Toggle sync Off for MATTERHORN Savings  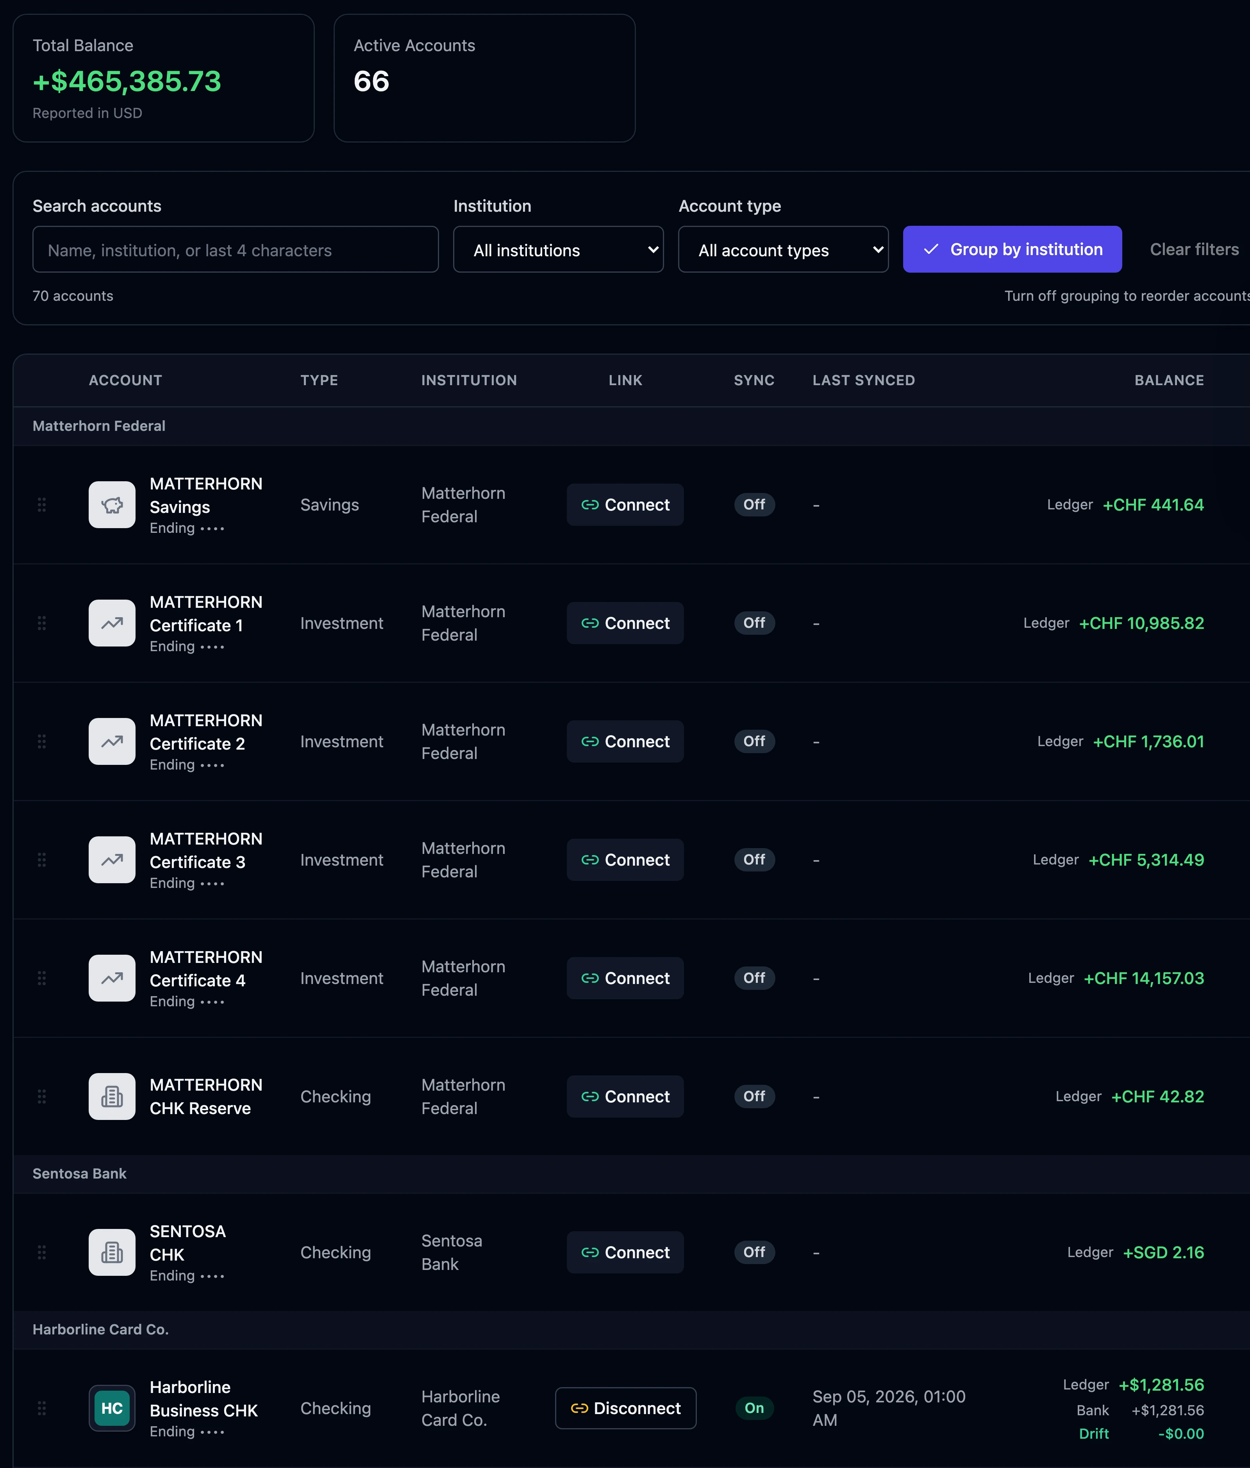pos(754,504)
